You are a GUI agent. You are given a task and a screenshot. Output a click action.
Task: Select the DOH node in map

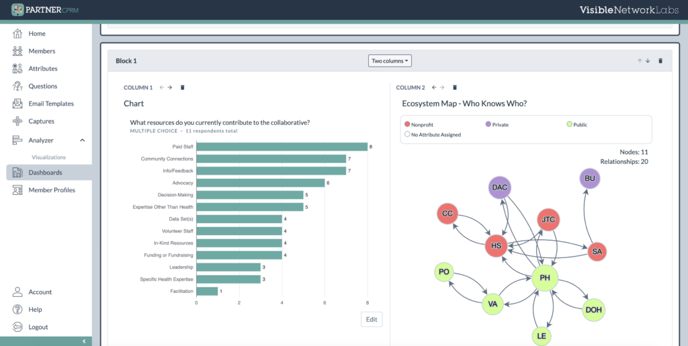pyautogui.click(x=594, y=310)
